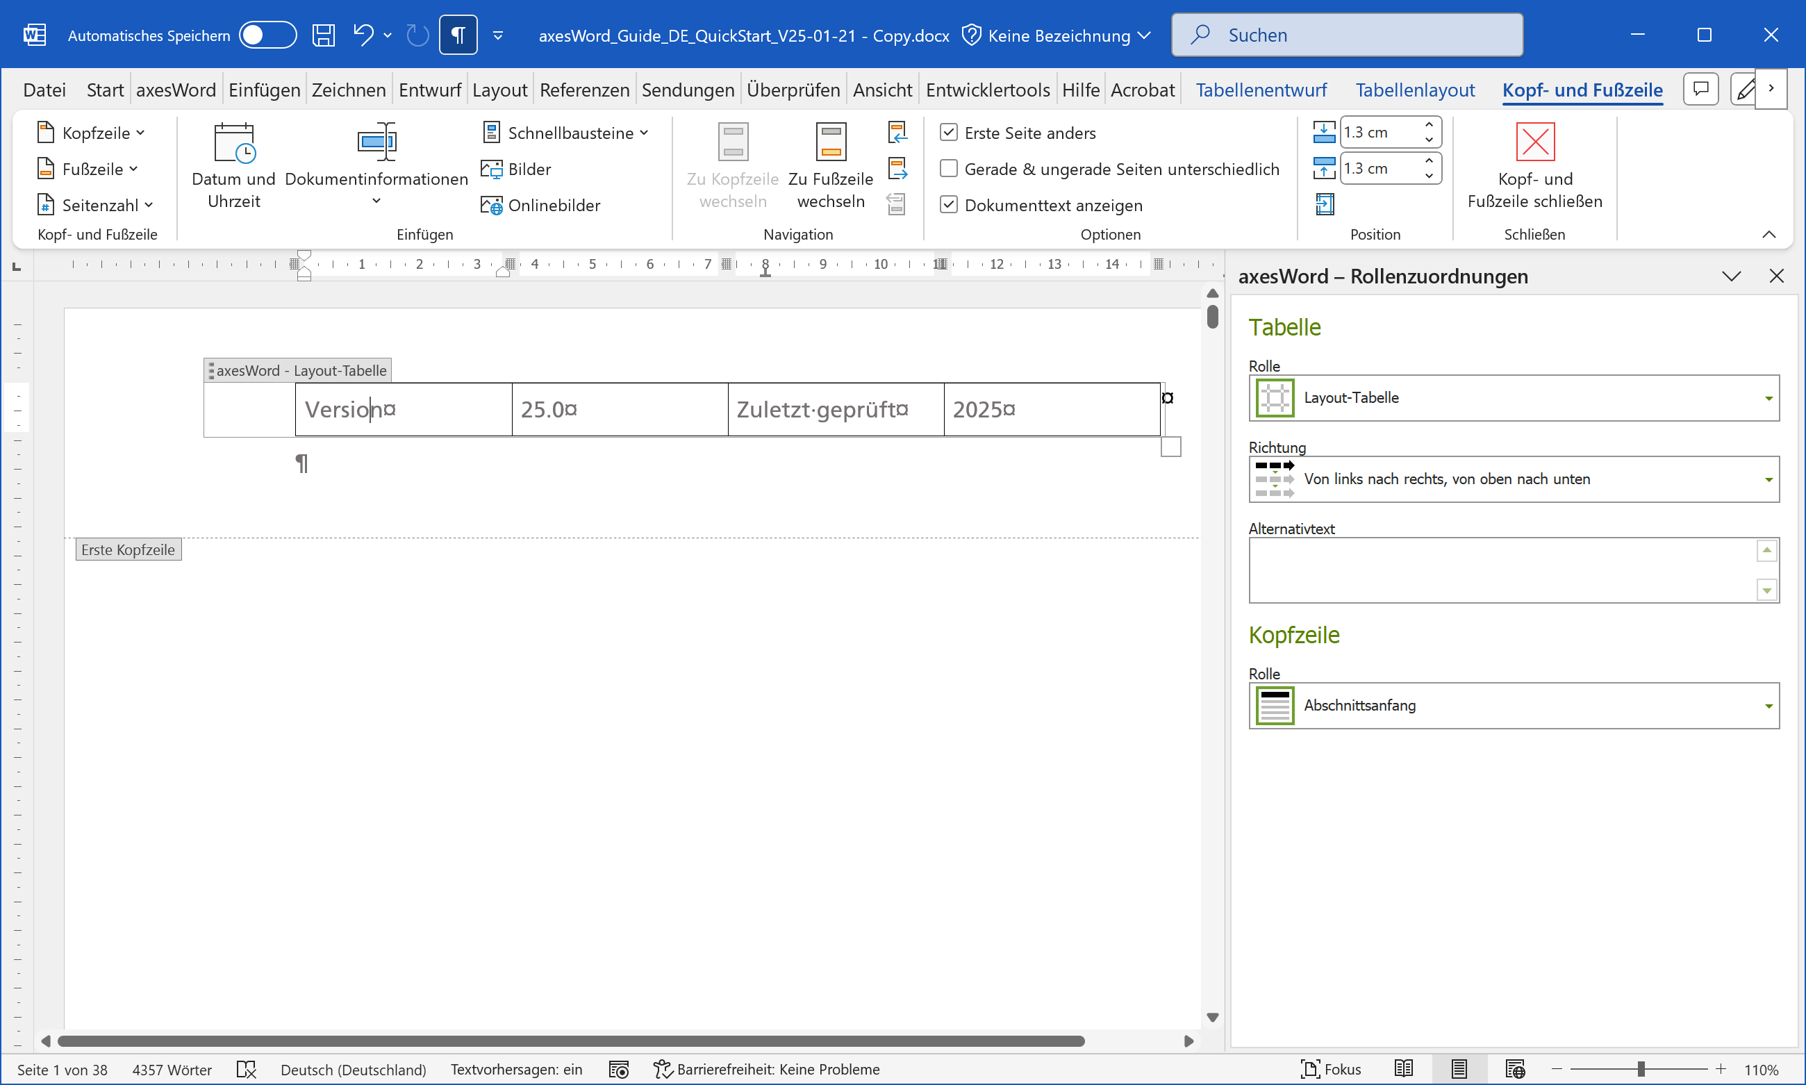The image size is (1806, 1085).
Task: Toggle paragraph marks display button
Action: 458,35
